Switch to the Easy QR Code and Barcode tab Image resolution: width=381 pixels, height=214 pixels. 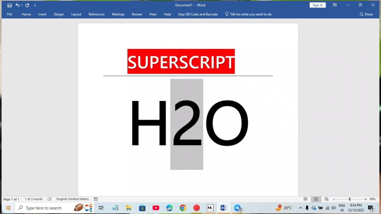(x=198, y=14)
